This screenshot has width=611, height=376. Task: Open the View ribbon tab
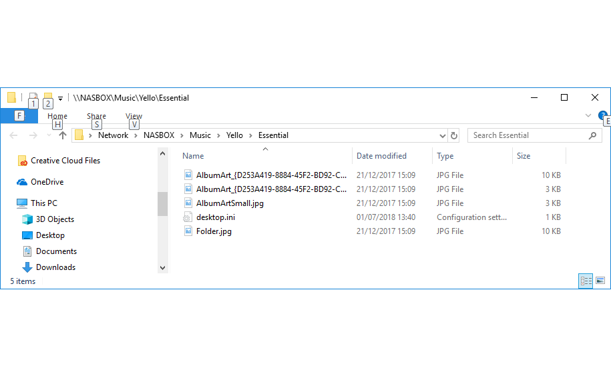(134, 116)
